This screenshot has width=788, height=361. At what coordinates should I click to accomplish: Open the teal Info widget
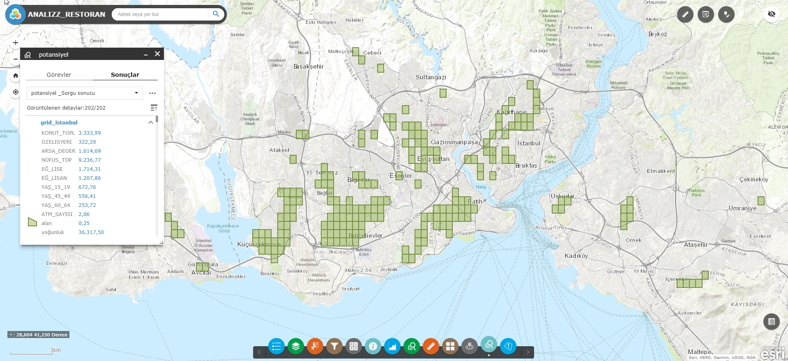(373, 346)
